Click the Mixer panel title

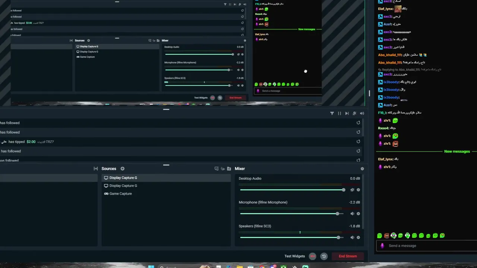(240, 169)
